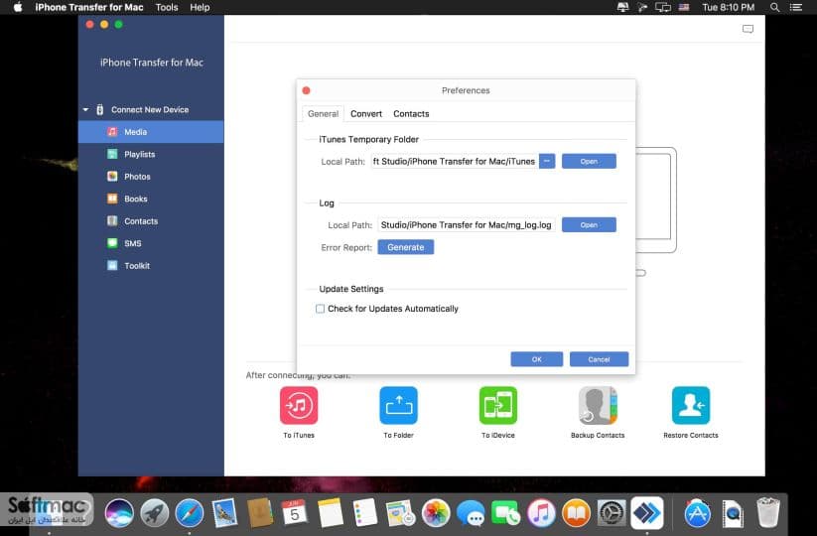The height and width of the screenshot is (536, 817).
Task: Open Reminders from the Dock
Action: click(364, 513)
